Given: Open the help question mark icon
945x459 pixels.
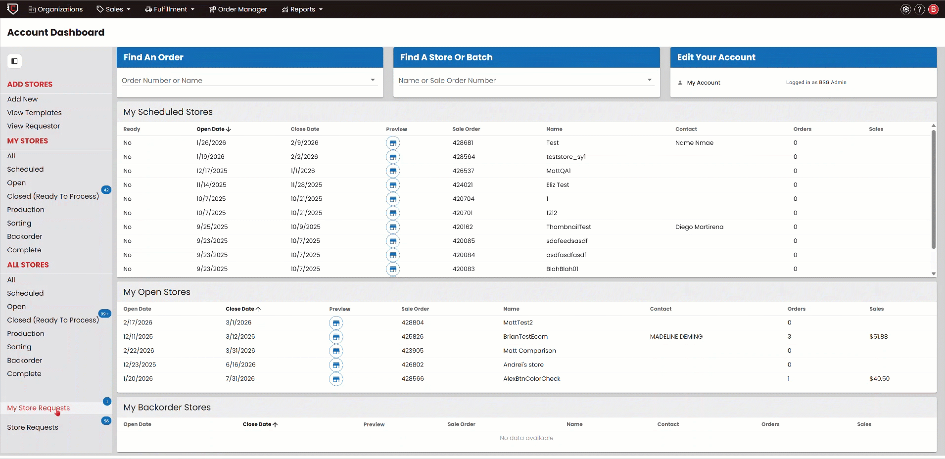Looking at the screenshot, I should 919,9.
